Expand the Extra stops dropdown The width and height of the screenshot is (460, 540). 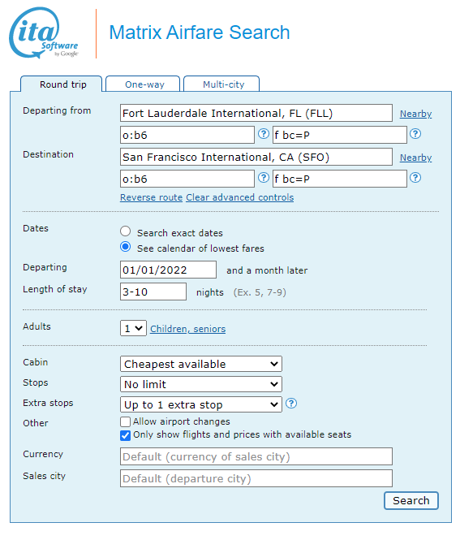[201, 404]
